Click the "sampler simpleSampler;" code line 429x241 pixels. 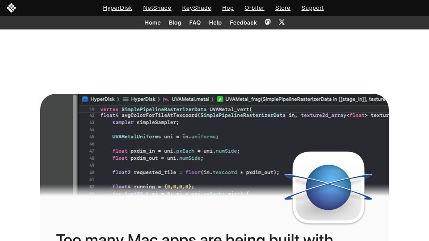coord(145,122)
